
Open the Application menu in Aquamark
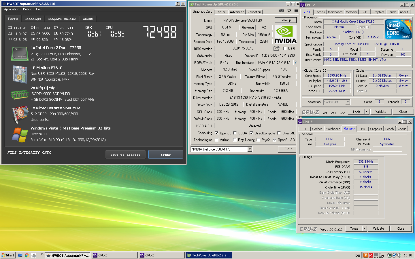12,9
